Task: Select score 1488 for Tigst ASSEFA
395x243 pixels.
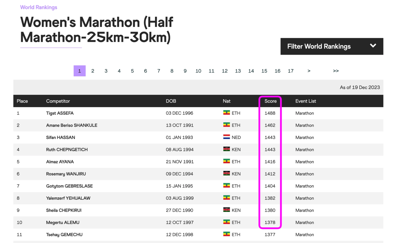Action: click(270, 113)
